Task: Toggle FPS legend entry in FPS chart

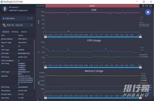Action: [141, 23]
